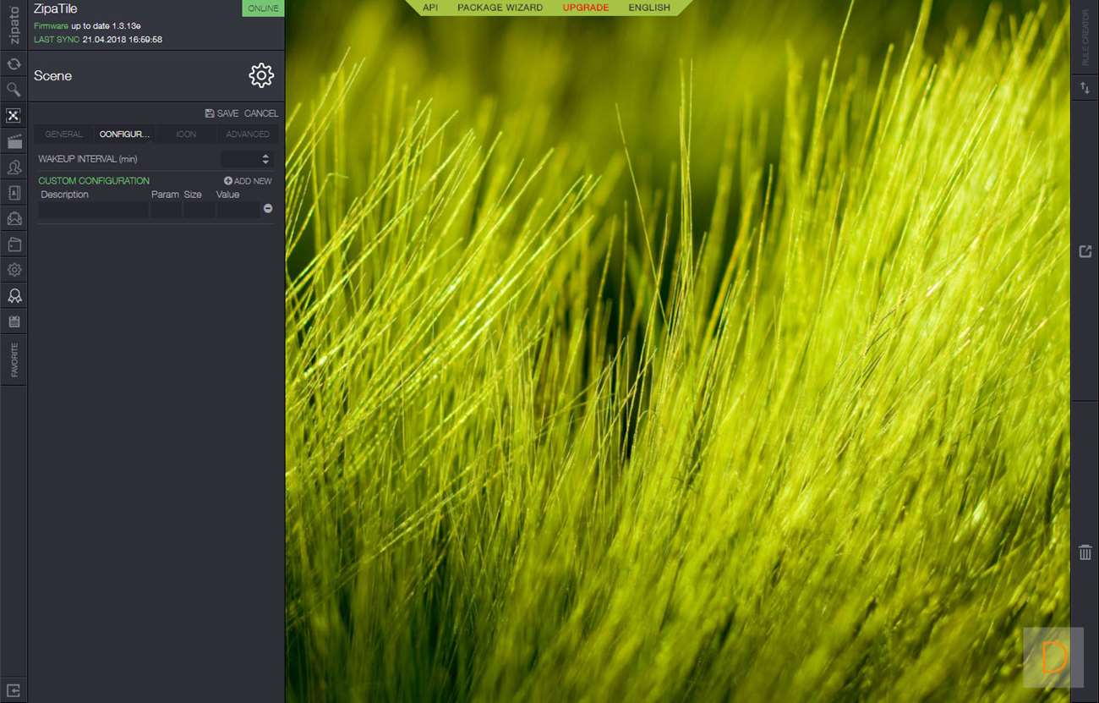Cancel the scene configuration changes
1099x703 pixels.
coord(261,113)
